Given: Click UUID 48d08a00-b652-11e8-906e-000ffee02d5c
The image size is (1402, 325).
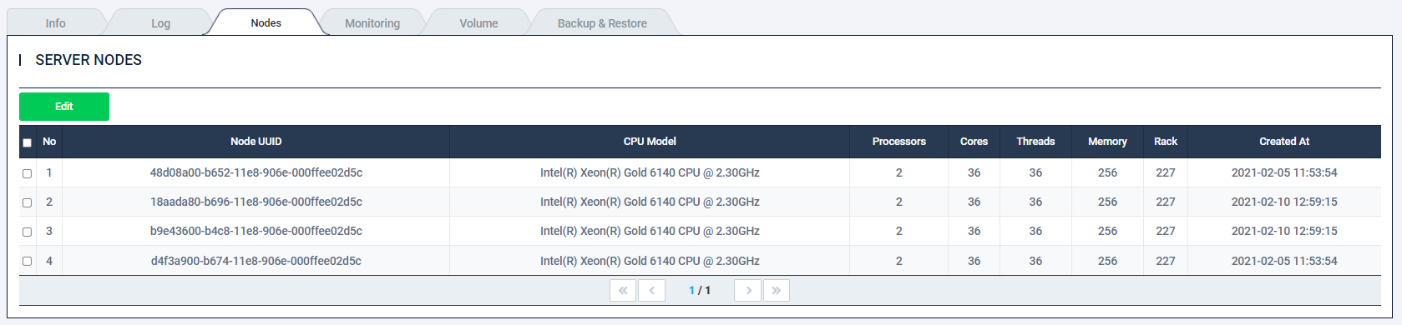Looking at the screenshot, I should pos(256,173).
